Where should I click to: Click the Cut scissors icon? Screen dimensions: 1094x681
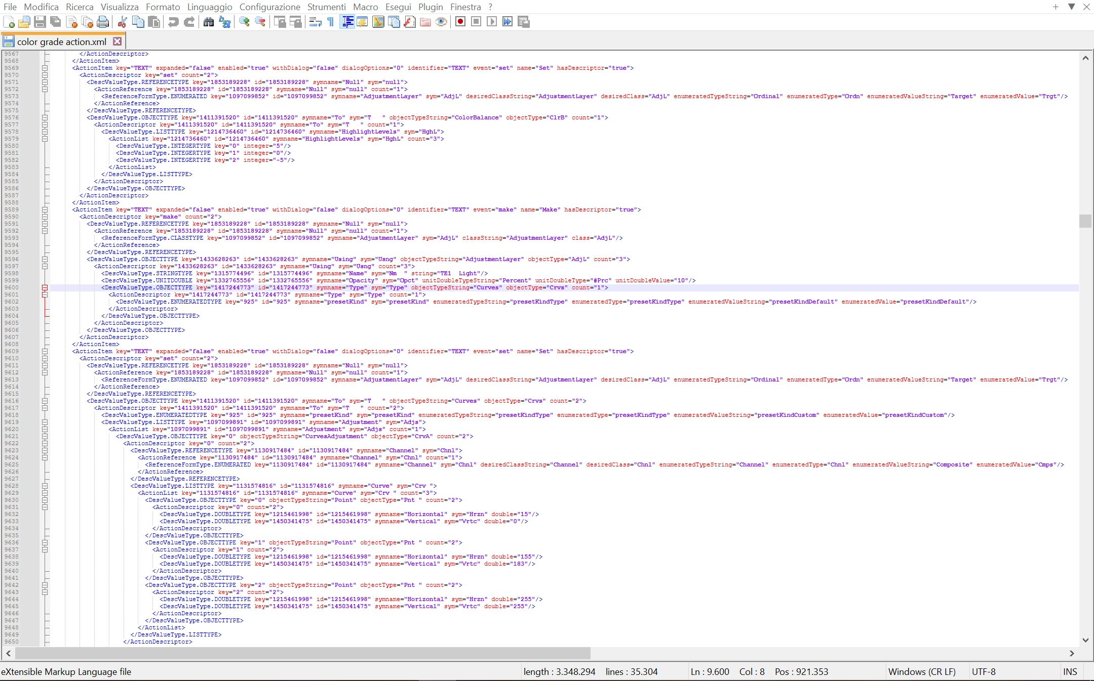[x=122, y=22]
